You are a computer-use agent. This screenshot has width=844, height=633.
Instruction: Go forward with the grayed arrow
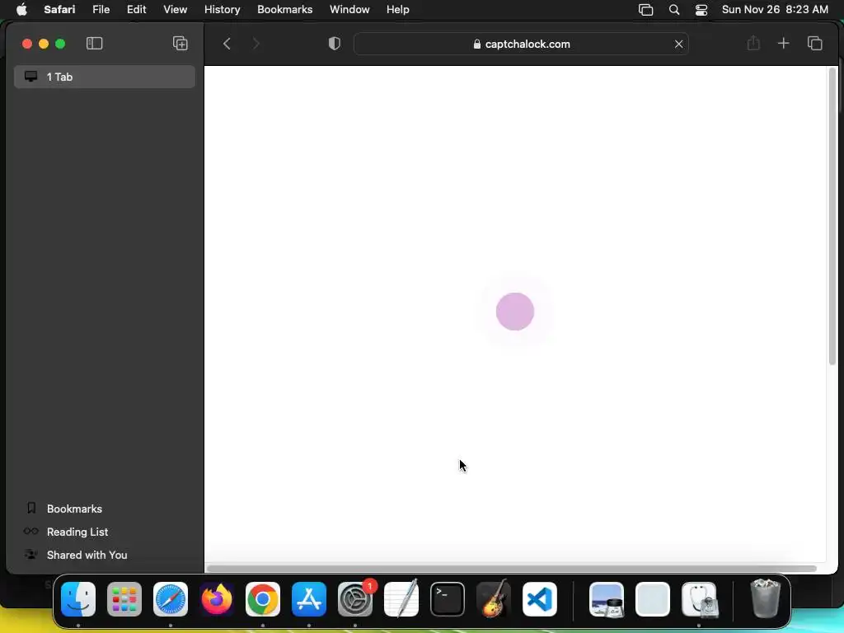click(256, 44)
